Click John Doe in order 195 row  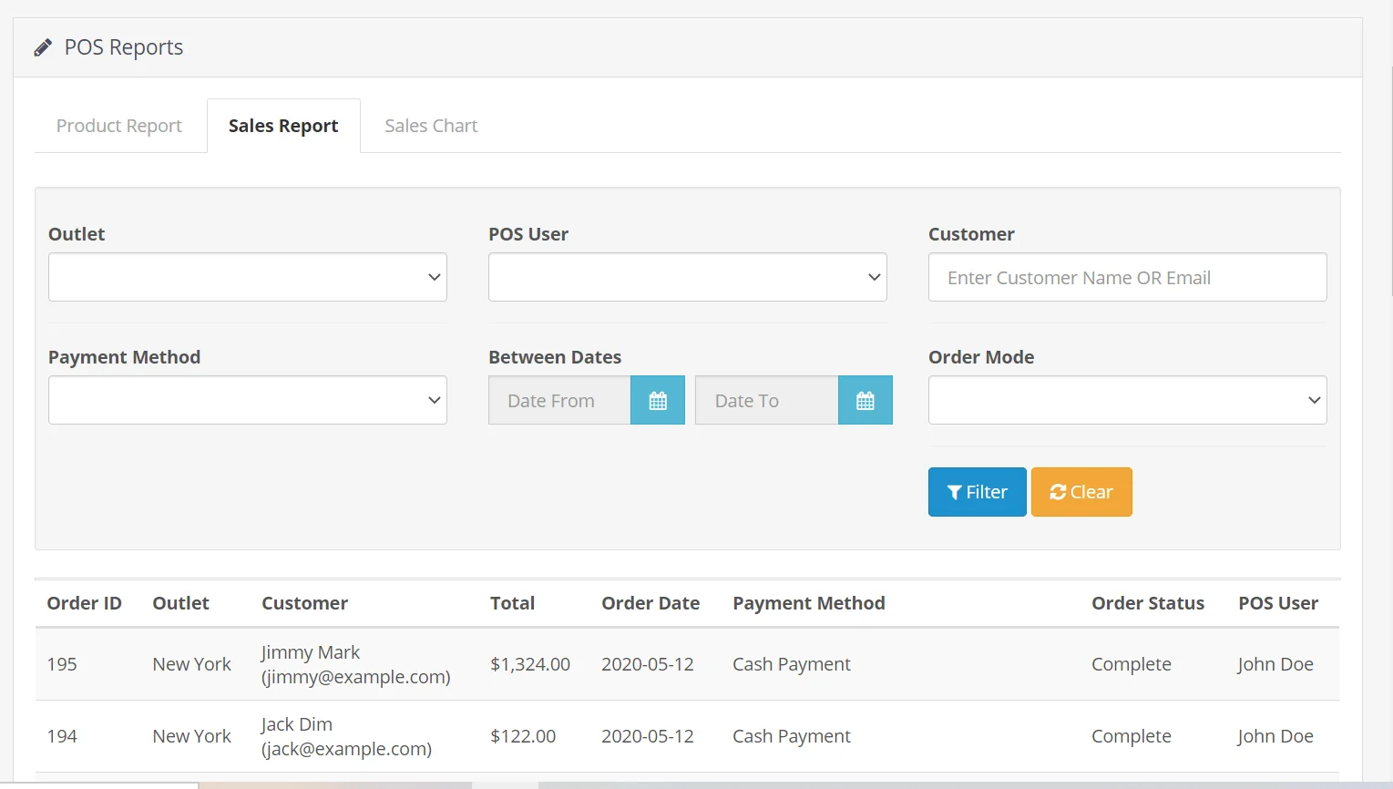pyautogui.click(x=1275, y=664)
